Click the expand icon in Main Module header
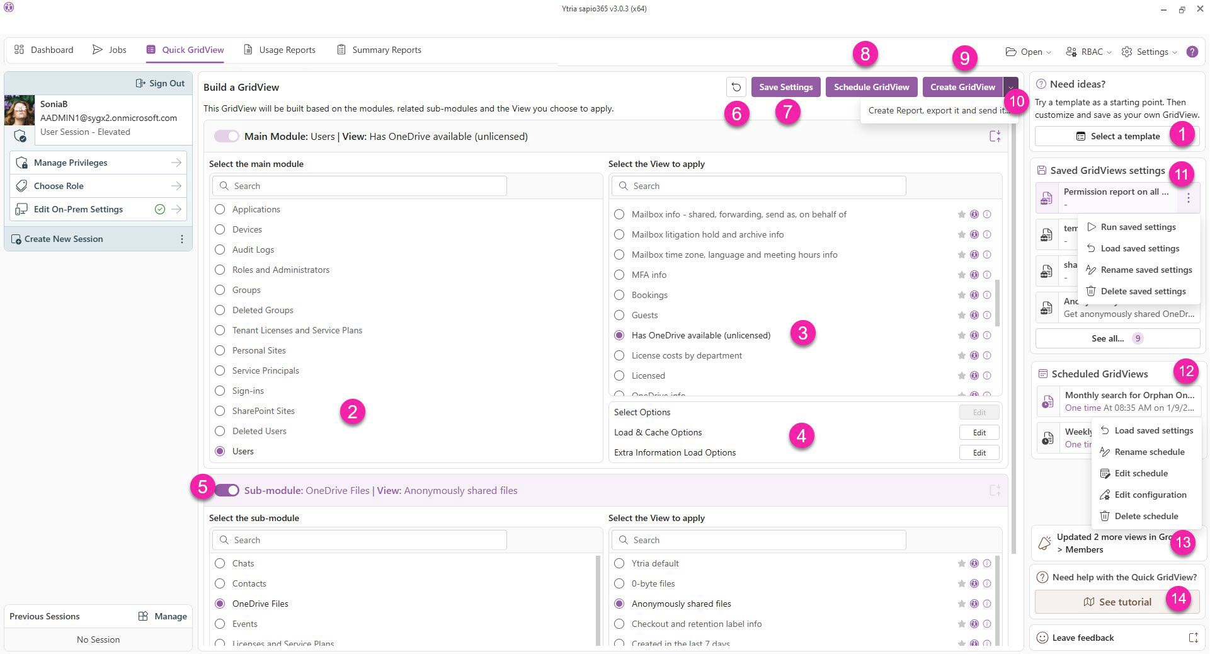 (995, 136)
